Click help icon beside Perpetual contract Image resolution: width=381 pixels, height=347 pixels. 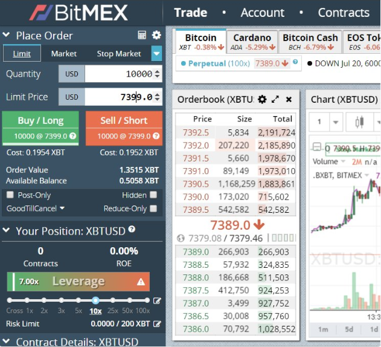[295, 62]
